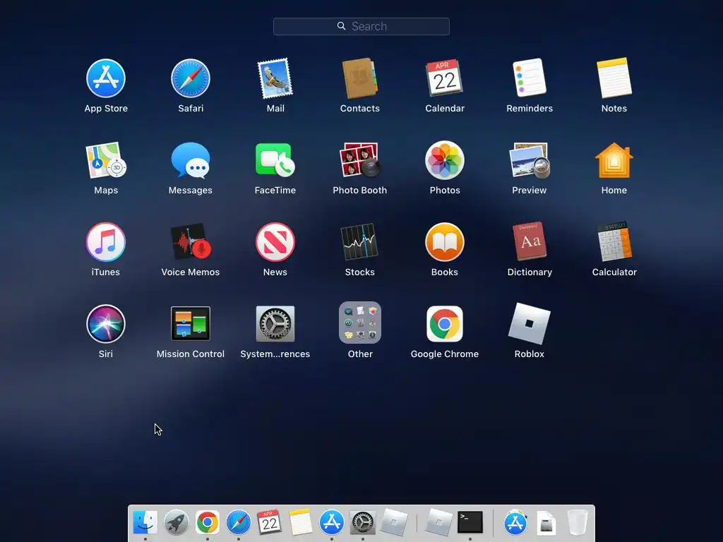Click the Launchpad search field
The width and height of the screenshot is (723, 542).
coord(361,26)
